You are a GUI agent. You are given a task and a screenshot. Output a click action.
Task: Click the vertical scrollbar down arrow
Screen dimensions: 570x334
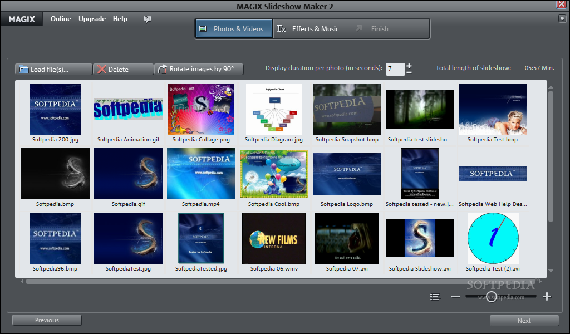point(551,271)
